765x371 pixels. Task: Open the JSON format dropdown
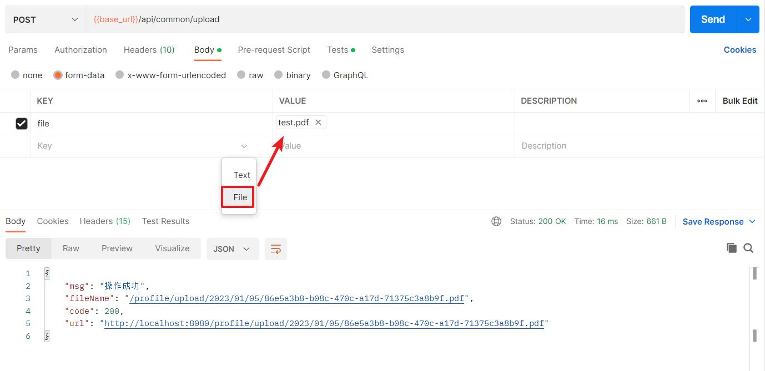[233, 249]
